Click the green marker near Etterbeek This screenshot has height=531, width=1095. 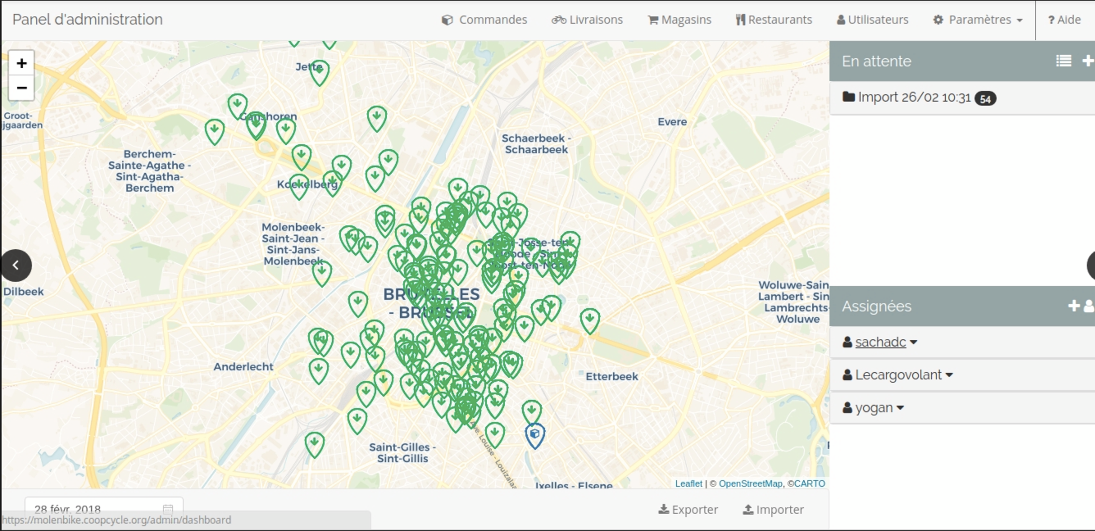point(589,319)
